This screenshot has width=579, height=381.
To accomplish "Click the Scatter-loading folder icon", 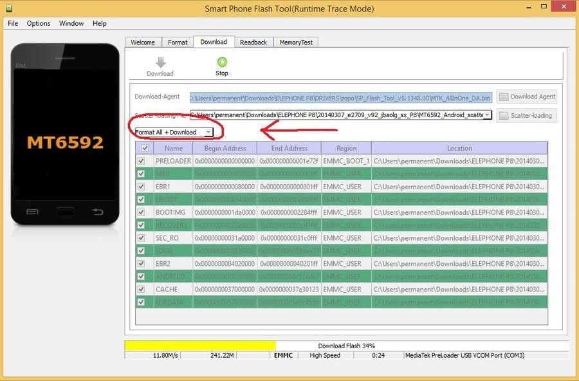I will pyautogui.click(x=504, y=116).
